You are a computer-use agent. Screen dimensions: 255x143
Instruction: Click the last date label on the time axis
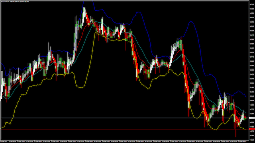(x=242, y=141)
